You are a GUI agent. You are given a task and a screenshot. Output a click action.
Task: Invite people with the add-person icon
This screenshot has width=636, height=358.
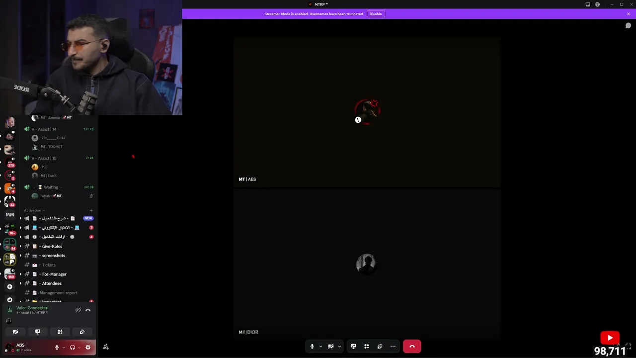pyautogui.click(x=106, y=347)
